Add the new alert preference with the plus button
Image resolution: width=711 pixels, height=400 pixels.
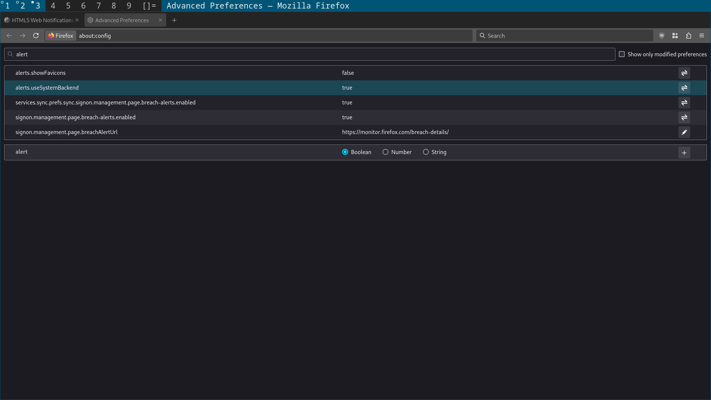tap(684, 153)
